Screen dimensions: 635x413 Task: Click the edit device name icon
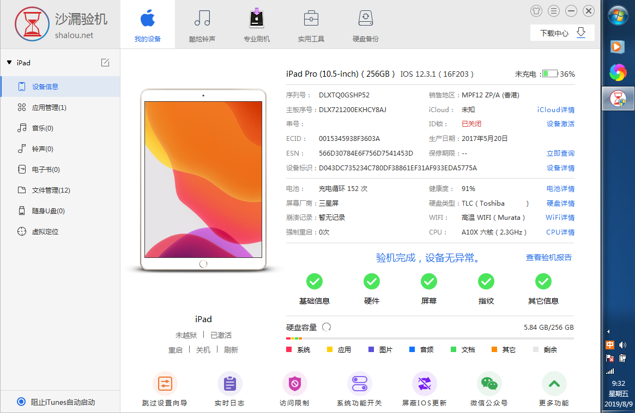105,62
